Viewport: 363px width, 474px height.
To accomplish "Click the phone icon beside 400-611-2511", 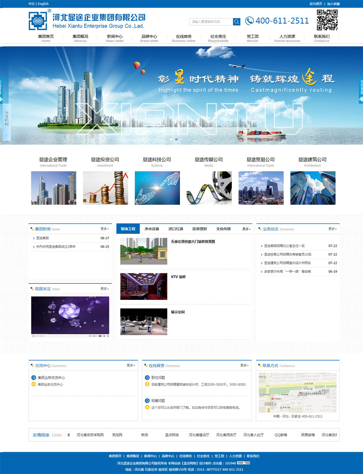I will (x=249, y=21).
